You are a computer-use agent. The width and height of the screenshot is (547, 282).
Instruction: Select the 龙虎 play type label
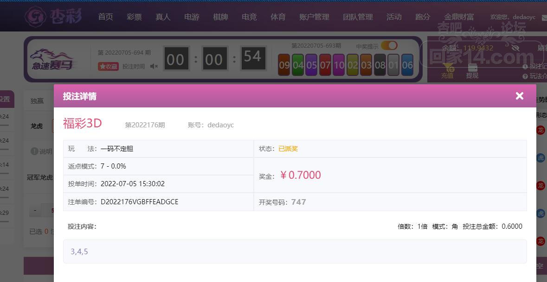[x=37, y=126]
